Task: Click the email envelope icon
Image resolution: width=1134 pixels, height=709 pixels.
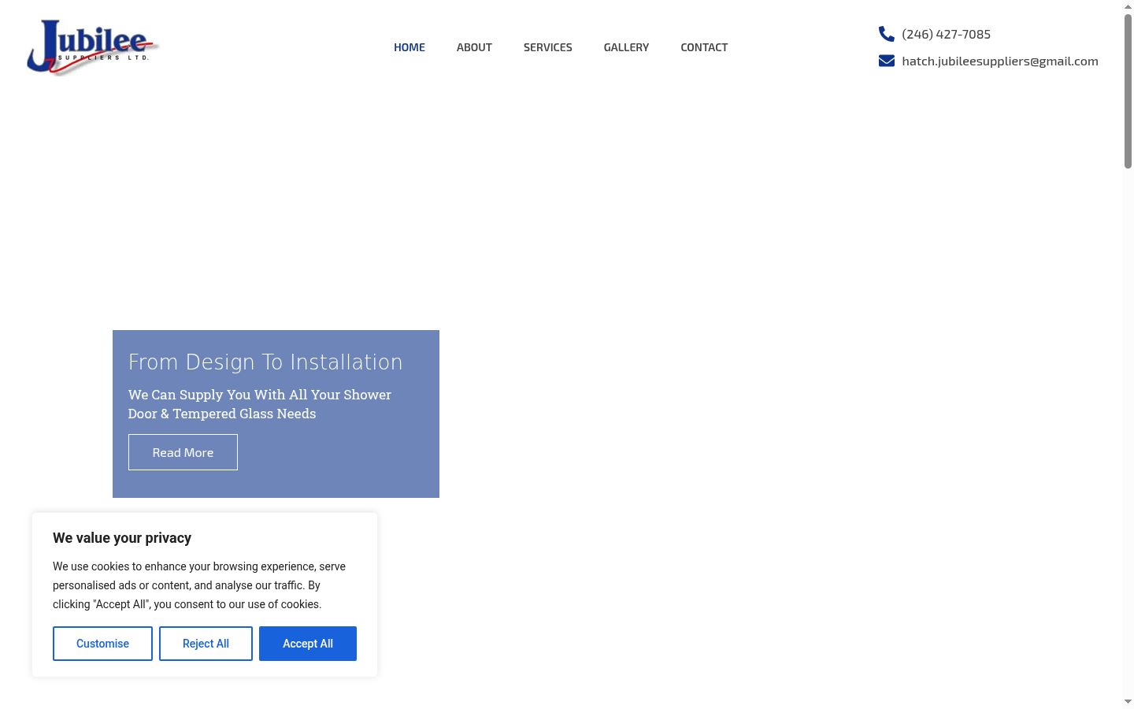Action: click(887, 61)
